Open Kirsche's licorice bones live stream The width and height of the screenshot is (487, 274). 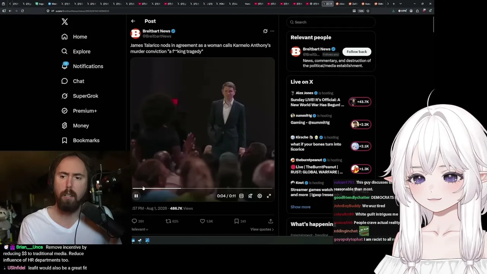(x=316, y=147)
